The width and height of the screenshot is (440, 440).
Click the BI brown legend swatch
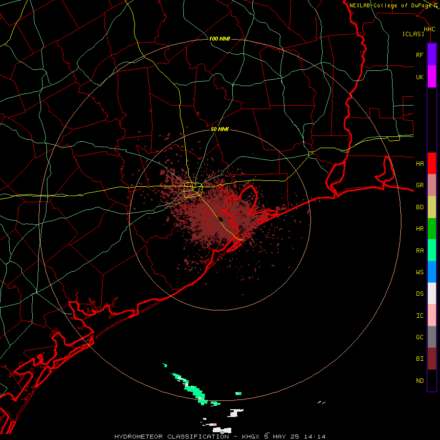[432, 359]
